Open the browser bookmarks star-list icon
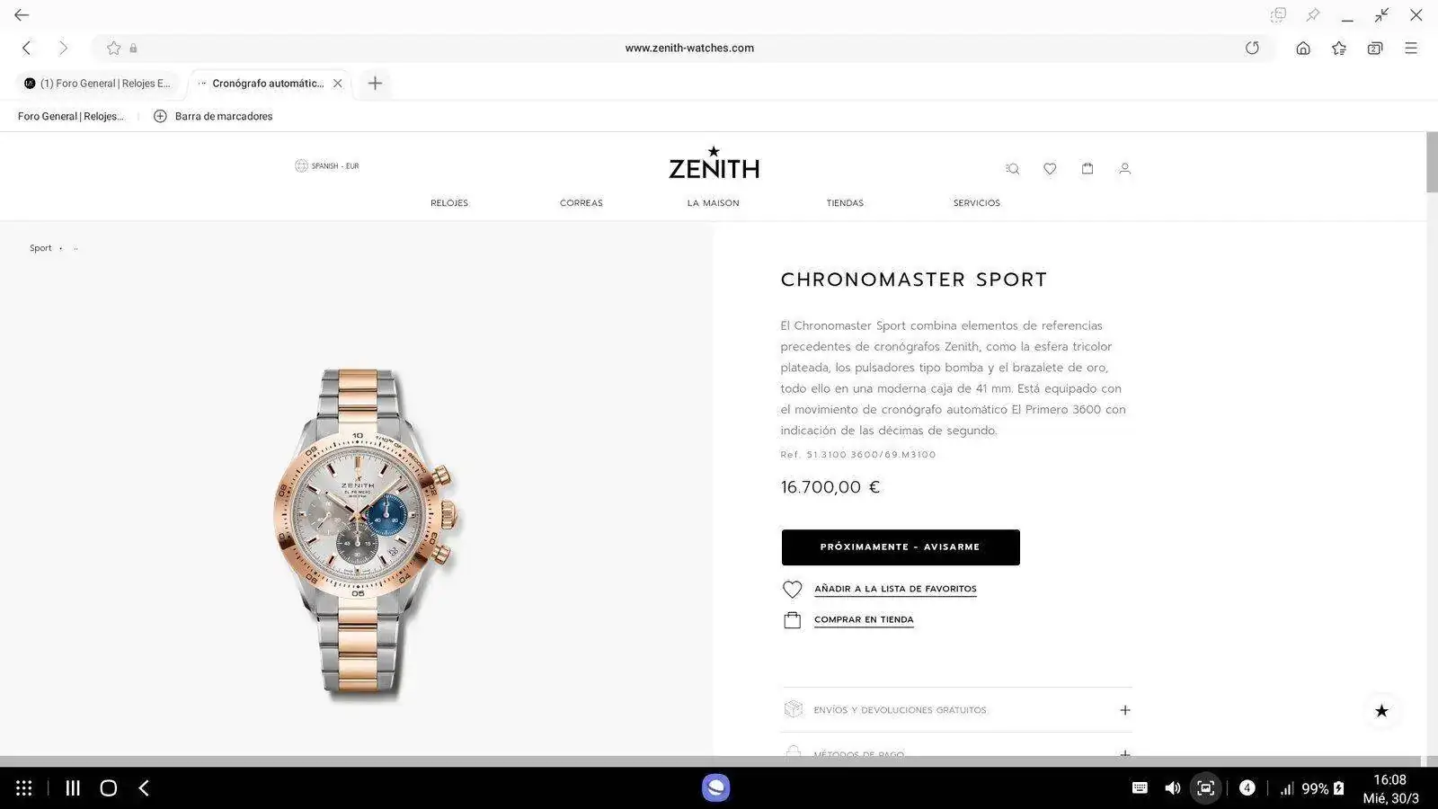The image size is (1438, 809). [x=1339, y=49]
